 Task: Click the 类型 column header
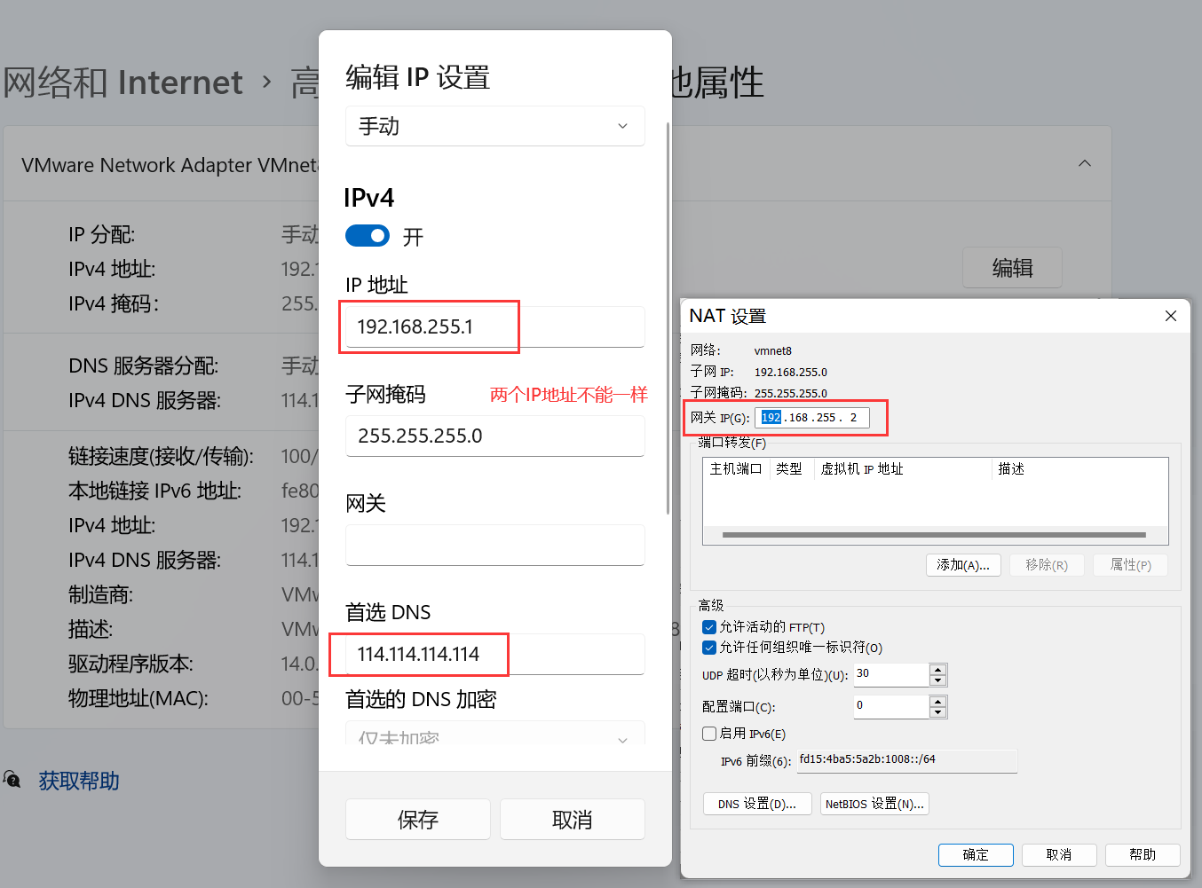tap(791, 469)
